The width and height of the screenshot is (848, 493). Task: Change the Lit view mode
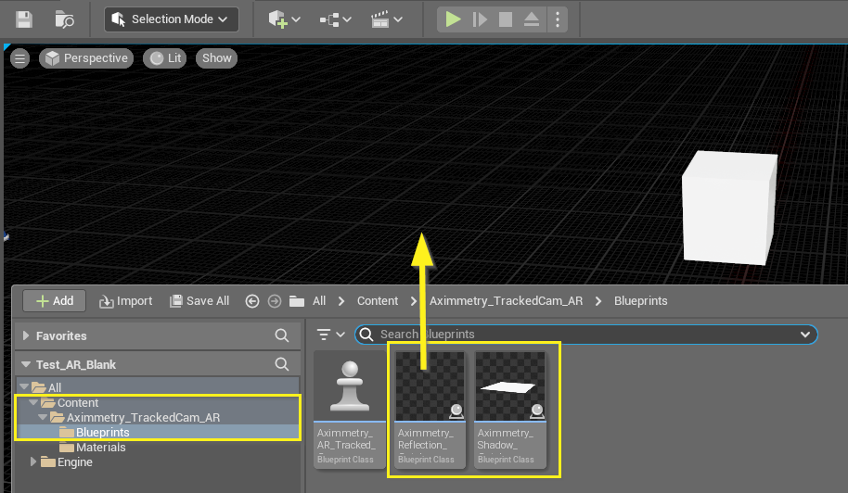click(x=165, y=58)
